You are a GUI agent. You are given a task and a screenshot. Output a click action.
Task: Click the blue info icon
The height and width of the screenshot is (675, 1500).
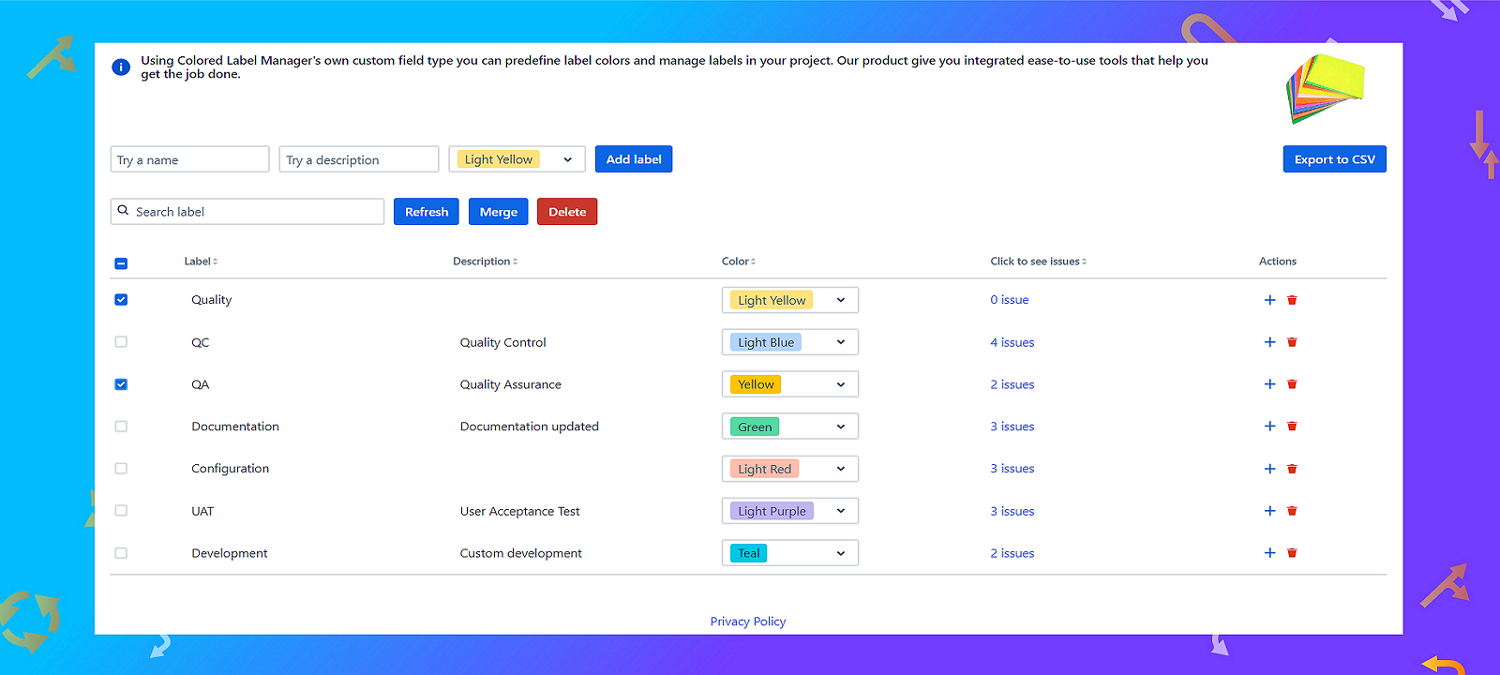121,67
